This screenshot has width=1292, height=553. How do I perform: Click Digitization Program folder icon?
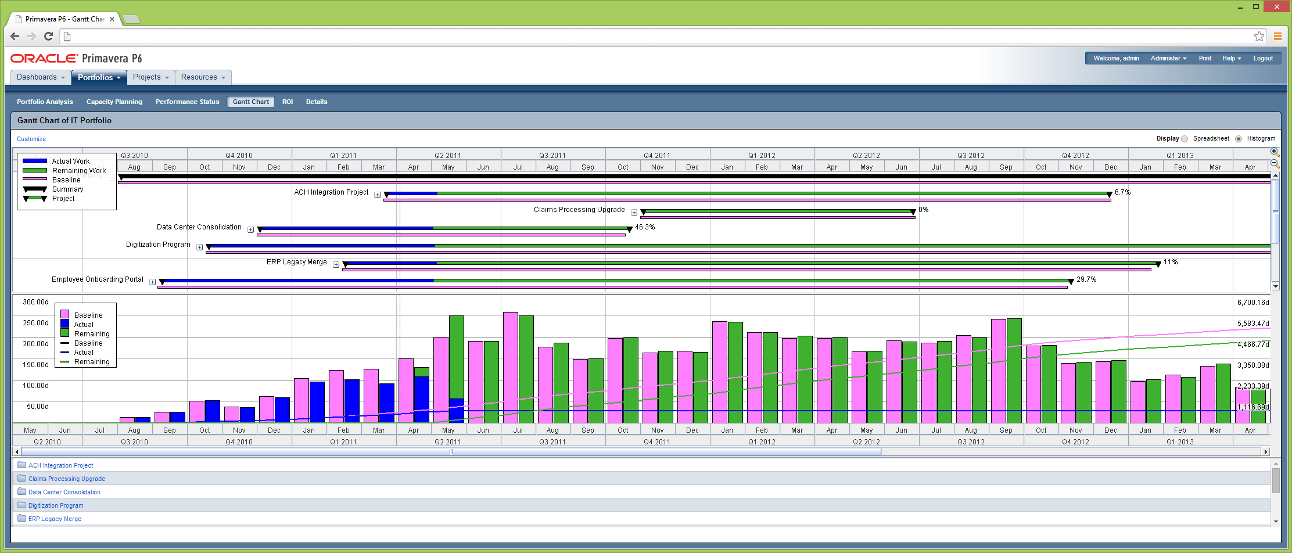click(x=22, y=505)
